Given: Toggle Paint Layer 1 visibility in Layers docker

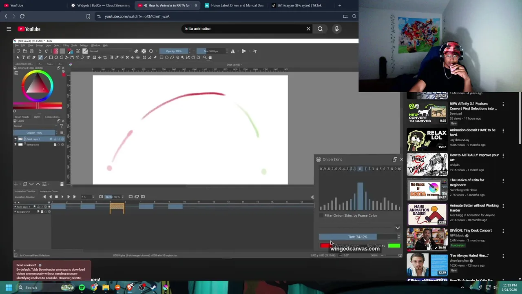Looking at the screenshot, I should pyautogui.click(x=15, y=139).
